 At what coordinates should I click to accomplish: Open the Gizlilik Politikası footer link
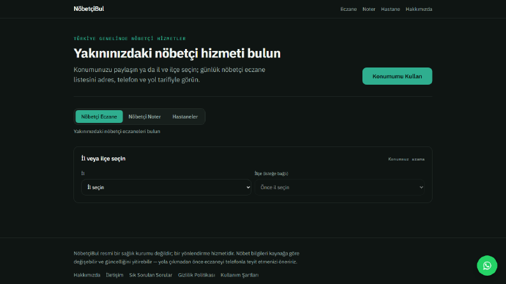196,275
